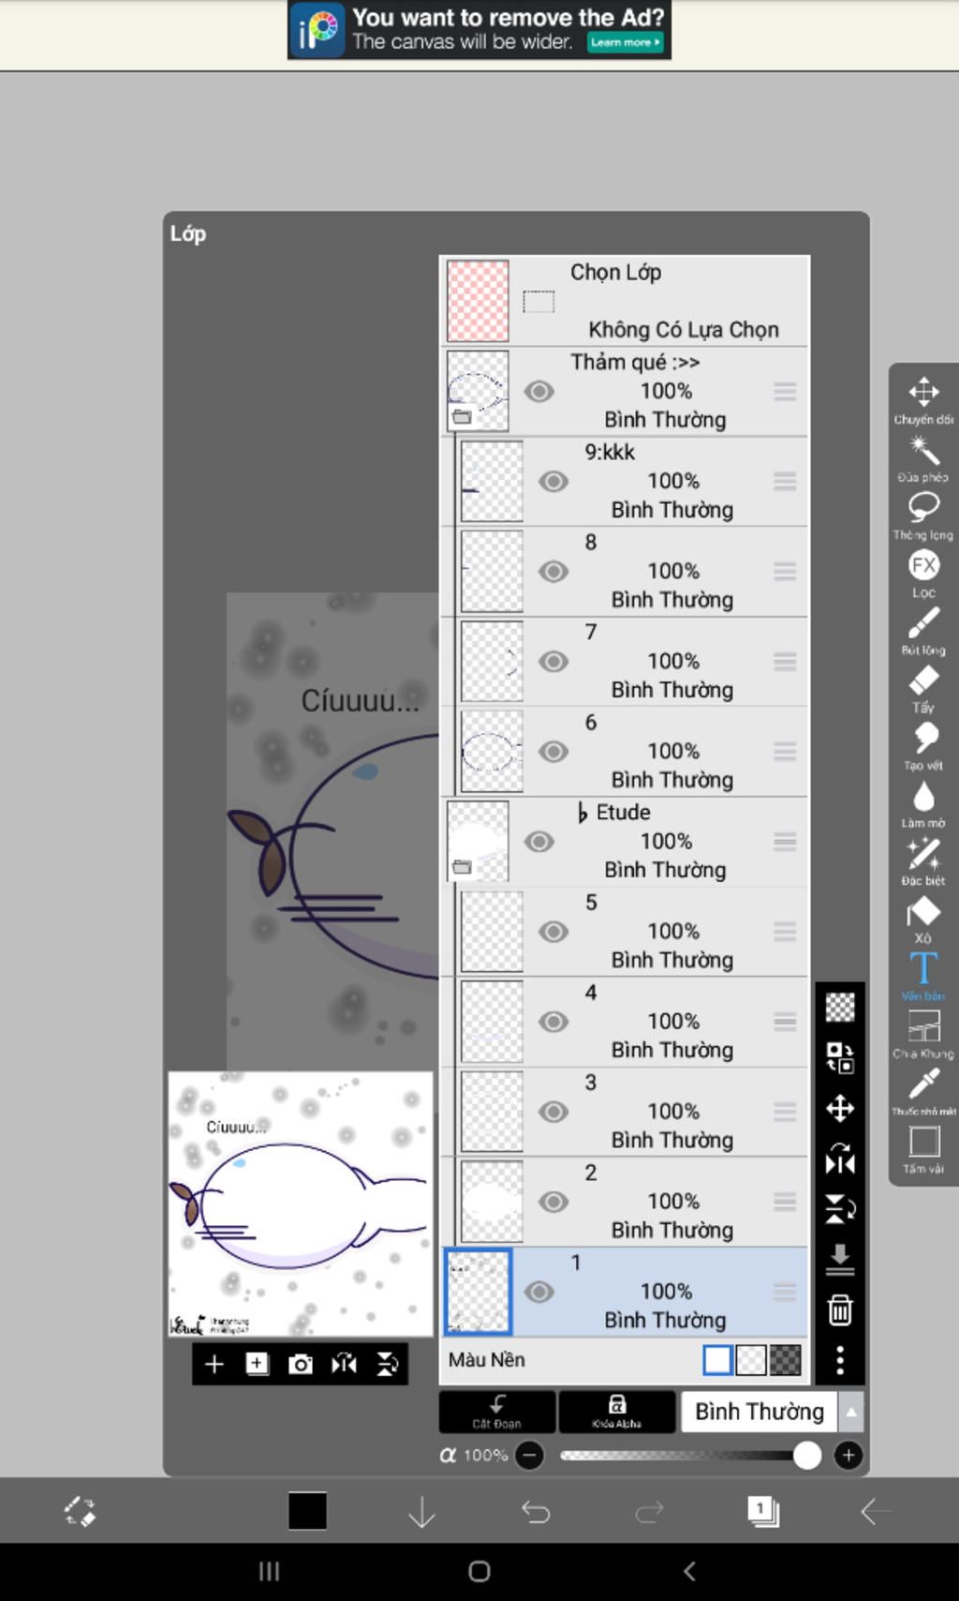Screen dimensions: 959x1601
Task: Hide the 9:kkk layer
Action: 553,481
